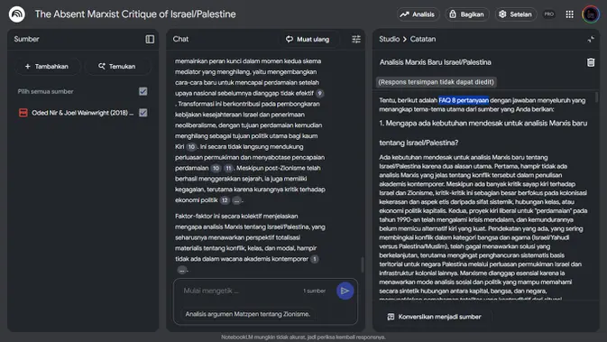This screenshot has height=342, width=607.
Task: Focus the Mulai mengetik chat input
Action: click(x=240, y=291)
